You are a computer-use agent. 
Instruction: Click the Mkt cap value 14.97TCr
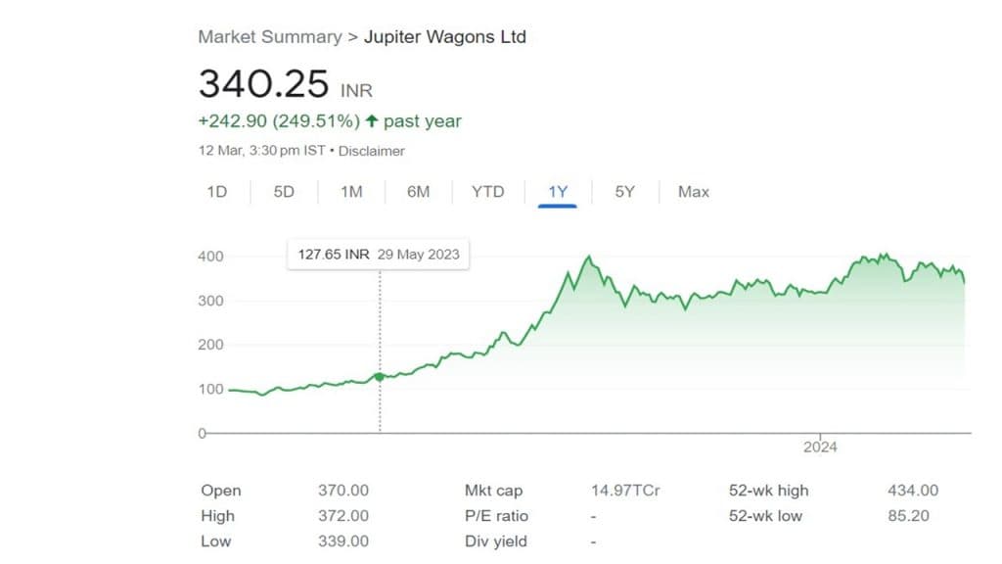tap(625, 491)
